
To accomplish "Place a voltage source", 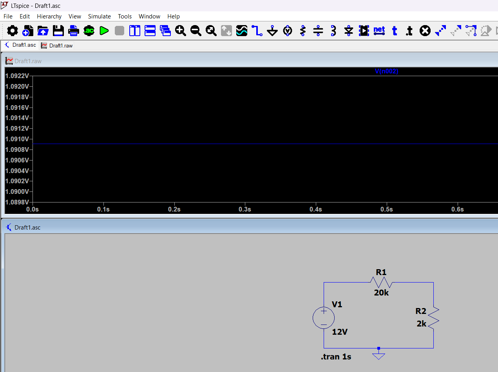I will pyautogui.click(x=288, y=31).
